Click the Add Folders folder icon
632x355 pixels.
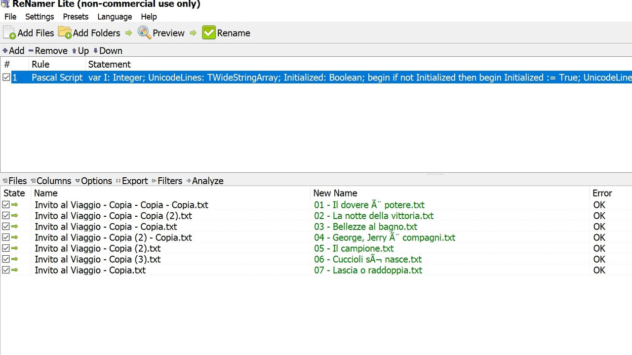coord(64,33)
